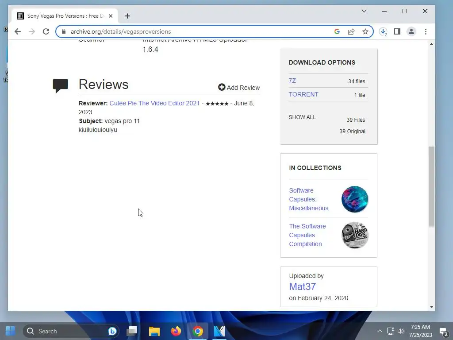Screen dimensions: 453x340
Task: Click the Google icon in address bar
Action: 337,31
